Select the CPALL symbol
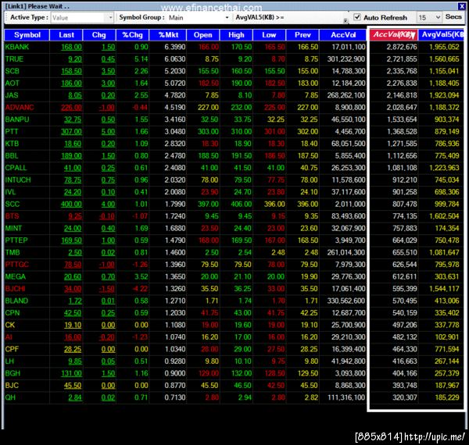This screenshot has height=445, width=469. click(x=16, y=168)
